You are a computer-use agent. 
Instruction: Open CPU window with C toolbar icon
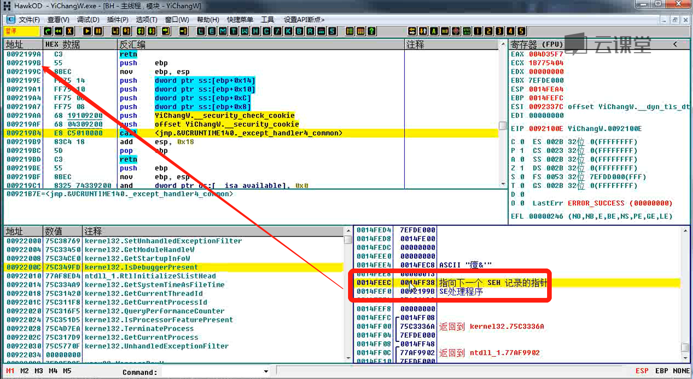[267, 31]
